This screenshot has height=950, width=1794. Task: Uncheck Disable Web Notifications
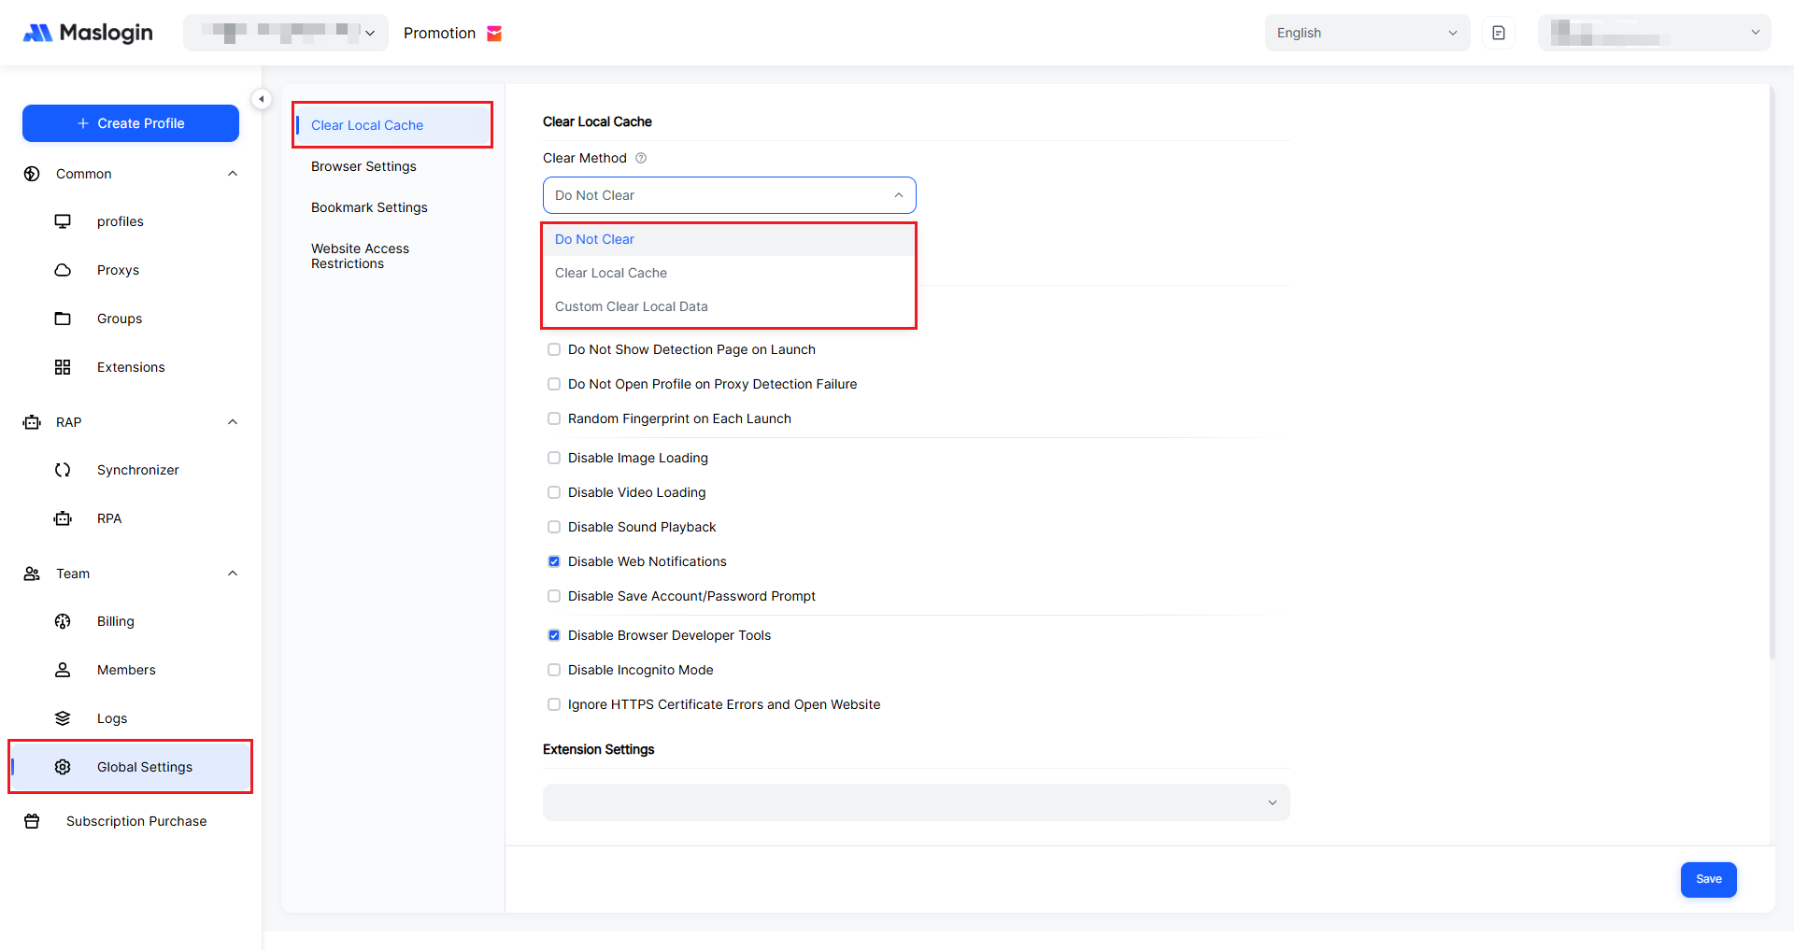(554, 561)
